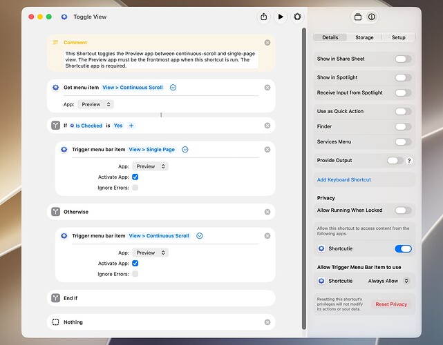Check Ignore Errors under Single Page trigger
This screenshot has height=345, width=443.
(135, 188)
